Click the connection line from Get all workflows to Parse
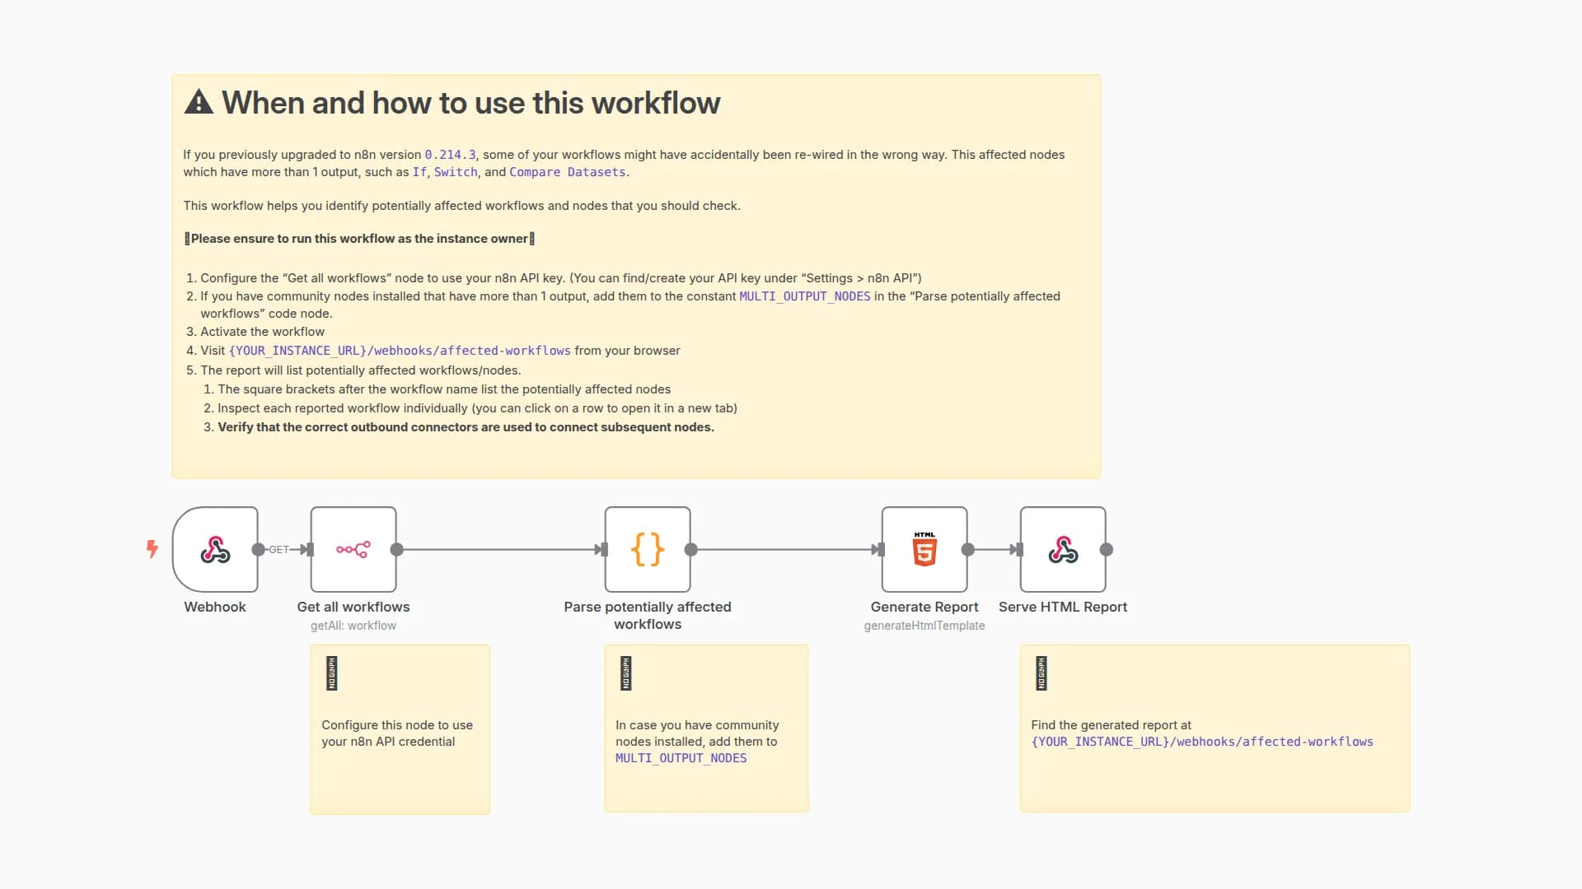The width and height of the screenshot is (1582, 889). (x=501, y=550)
